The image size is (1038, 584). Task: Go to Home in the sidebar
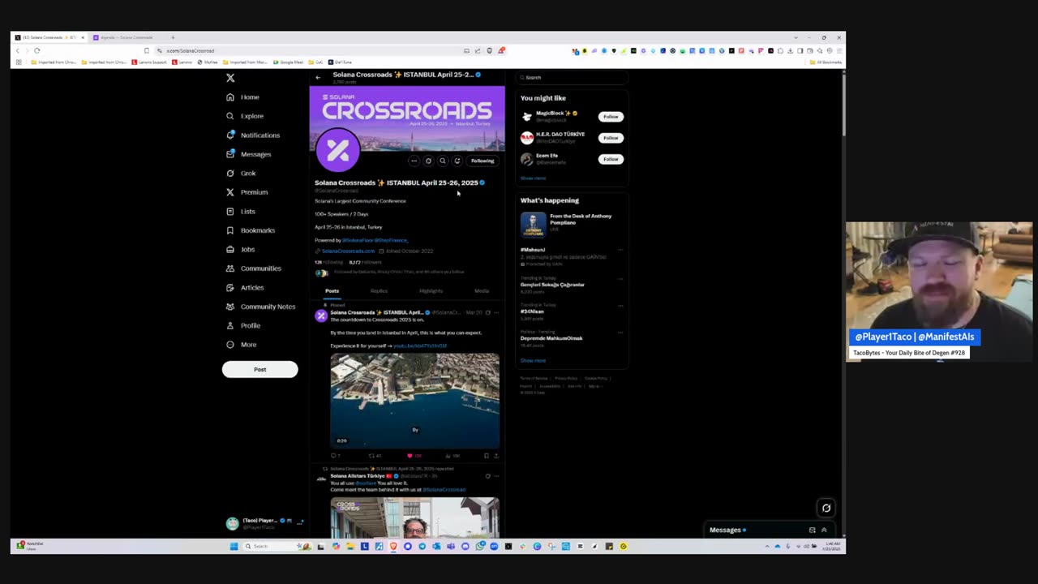point(242,97)
